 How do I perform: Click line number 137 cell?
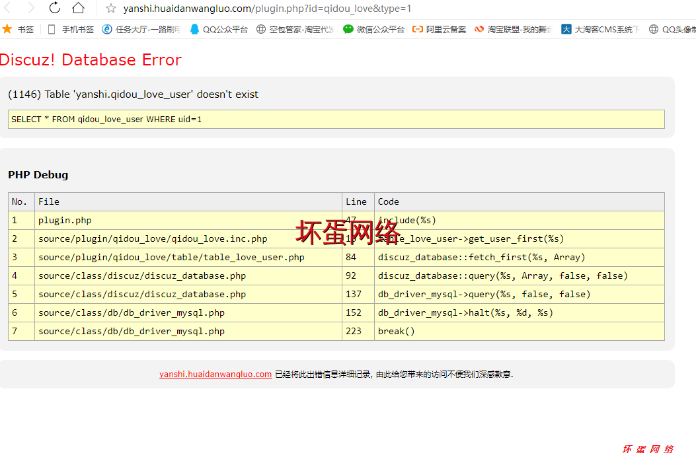point(358,294)
